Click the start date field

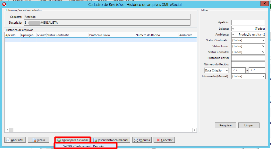pyautogui.click(x=238, y=70)
